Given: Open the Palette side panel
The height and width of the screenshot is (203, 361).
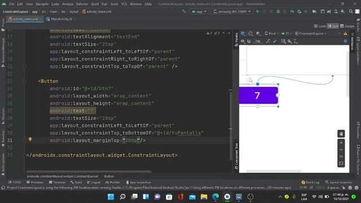Looking at the screenshot, I should point(236,39).
